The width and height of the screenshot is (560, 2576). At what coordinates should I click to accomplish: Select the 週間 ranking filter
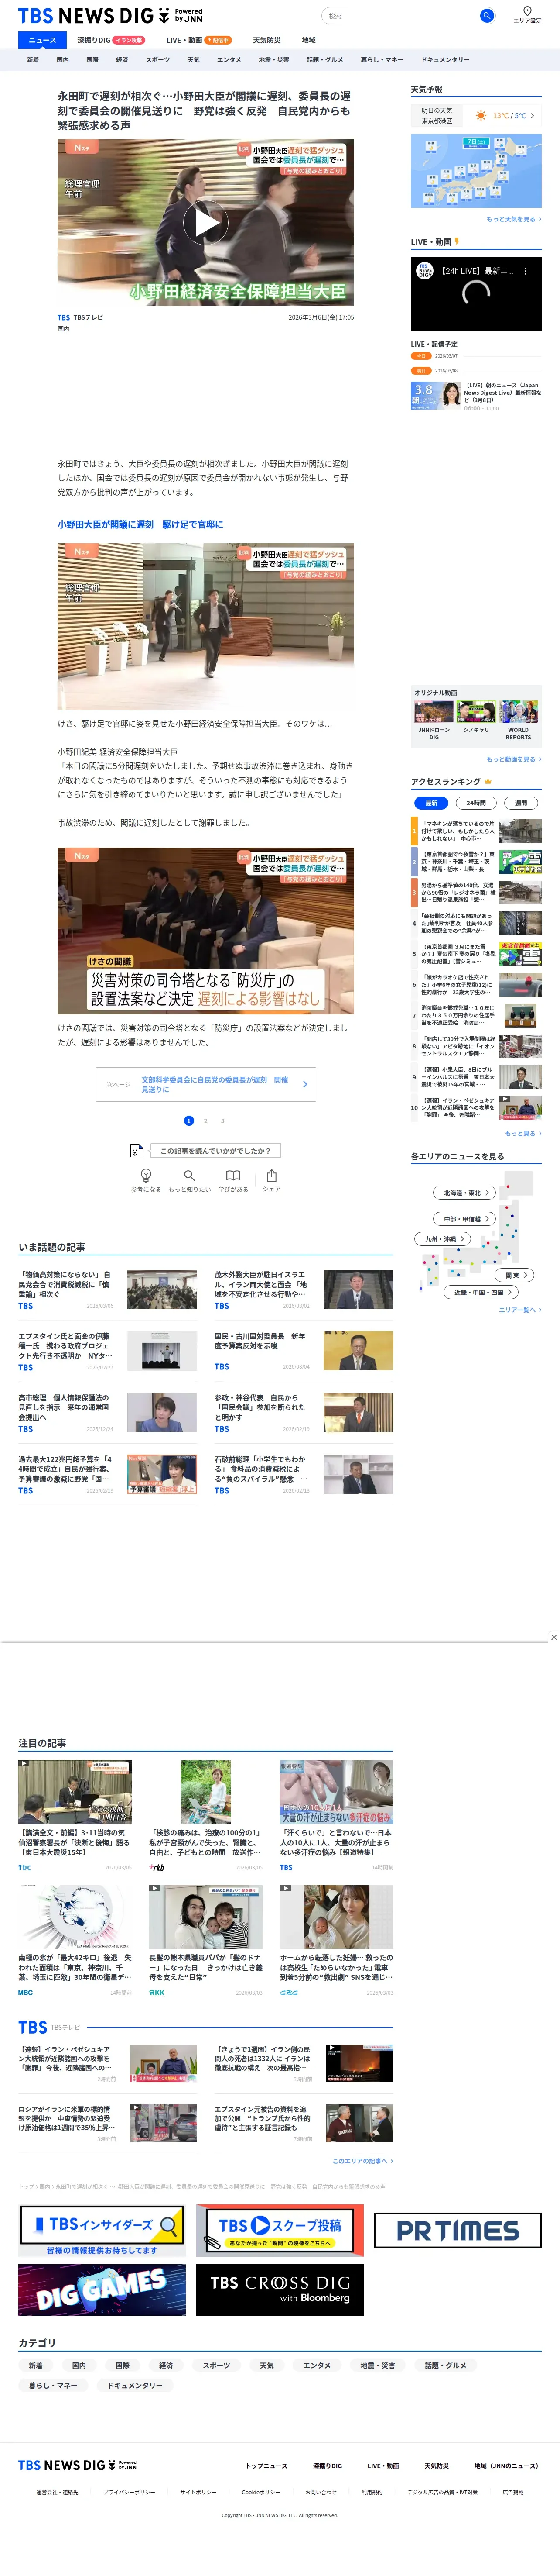521,803
